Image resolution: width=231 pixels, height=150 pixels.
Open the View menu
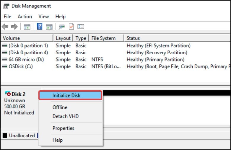44,17
